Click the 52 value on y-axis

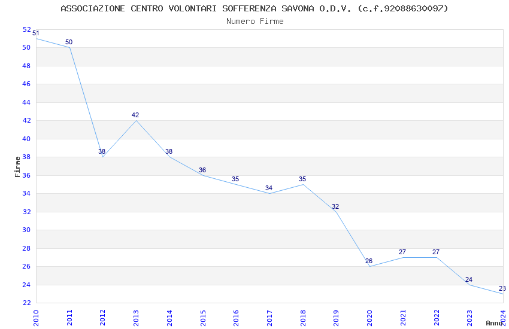click(x=26, y=29)
